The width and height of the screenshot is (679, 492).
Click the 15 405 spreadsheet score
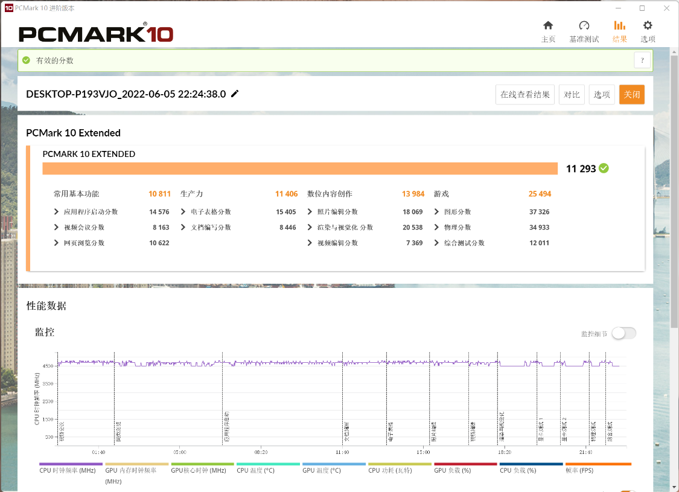(286, 212)
